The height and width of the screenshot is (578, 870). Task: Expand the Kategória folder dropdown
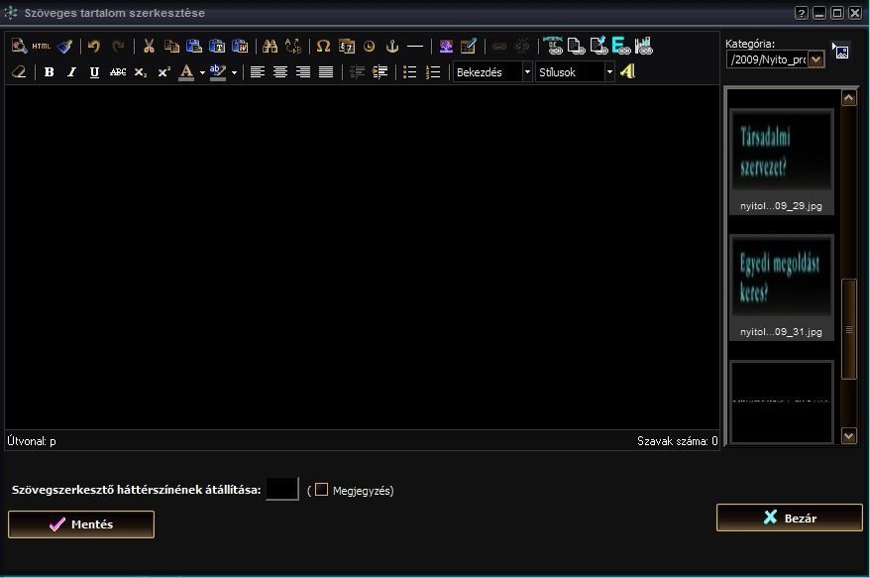click(816, 59)
